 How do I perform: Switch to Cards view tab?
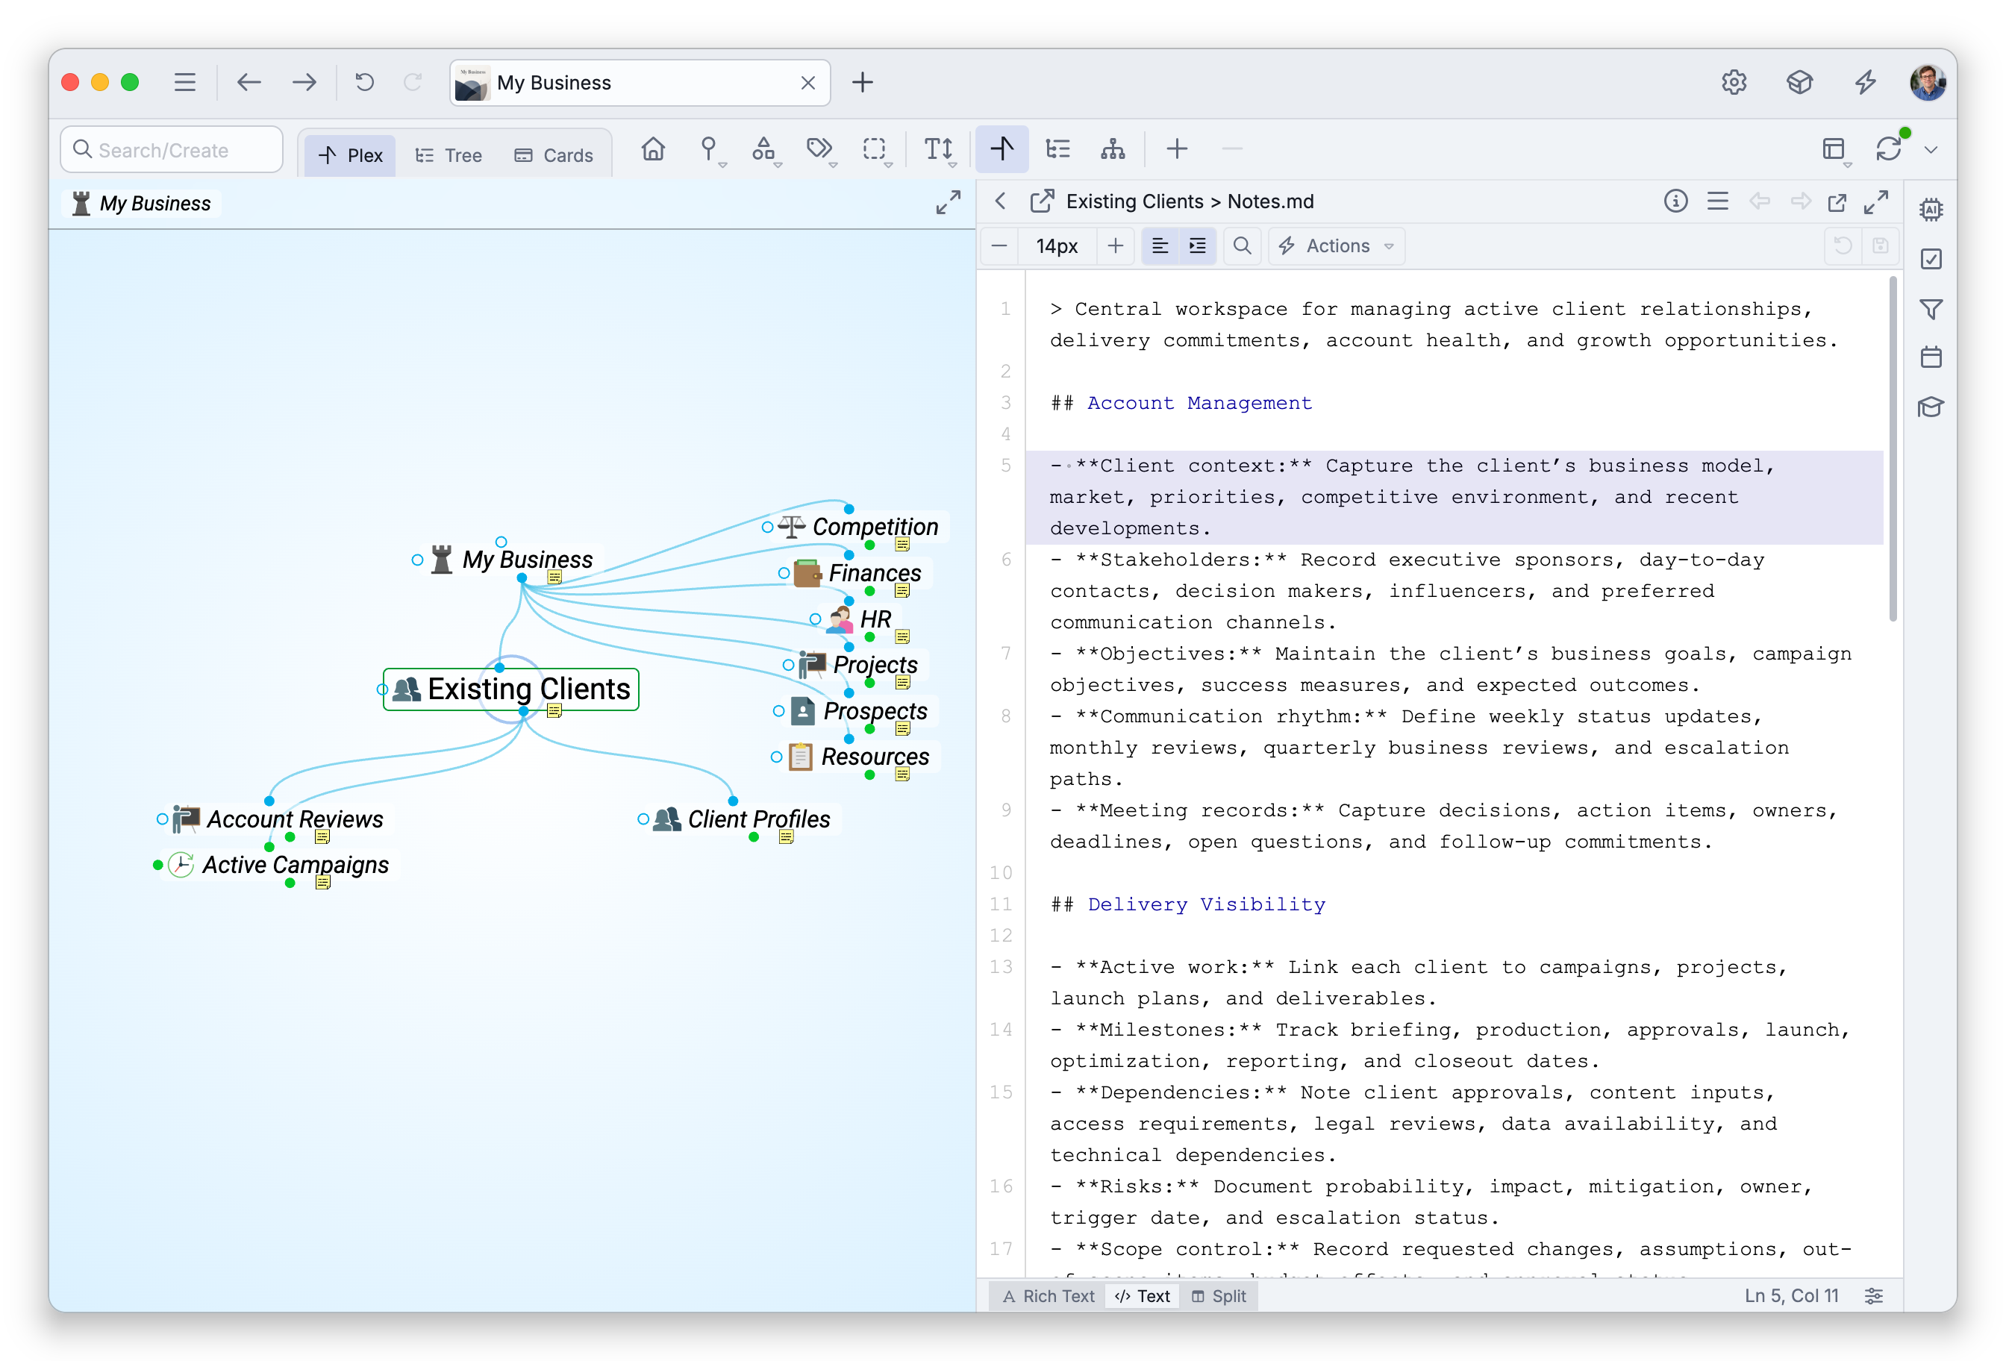(x=553, y=155)
